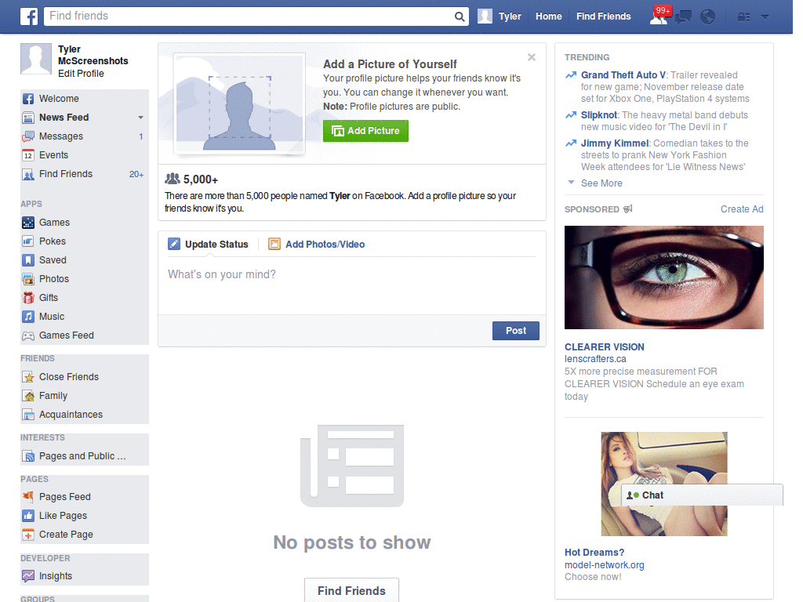
Task: Click the profile picture placeholder in sidebar
Action: pos(36,59)
